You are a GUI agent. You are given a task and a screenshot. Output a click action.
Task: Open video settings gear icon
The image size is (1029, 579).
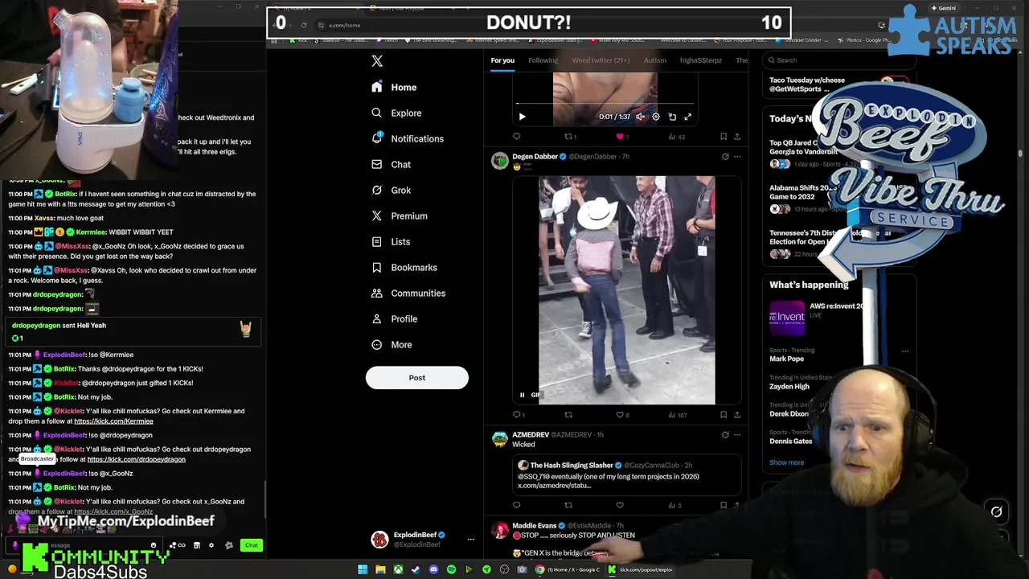tap(656, 117)
